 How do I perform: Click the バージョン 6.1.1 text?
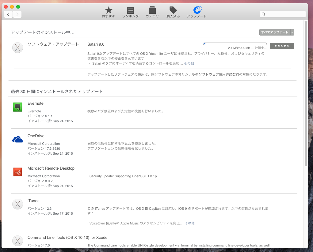coord(40,116)
